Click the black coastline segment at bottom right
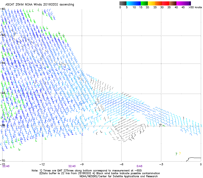203x178 pixels. 194,159
